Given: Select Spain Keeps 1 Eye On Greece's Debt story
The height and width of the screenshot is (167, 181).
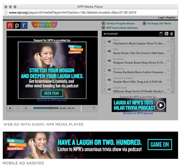Looking at the screenshot, I should point(140,53).
